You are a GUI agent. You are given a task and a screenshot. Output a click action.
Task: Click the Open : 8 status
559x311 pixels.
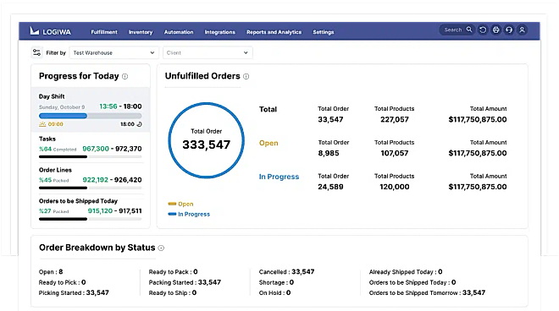pyautogui.click(x=51, y=272)
